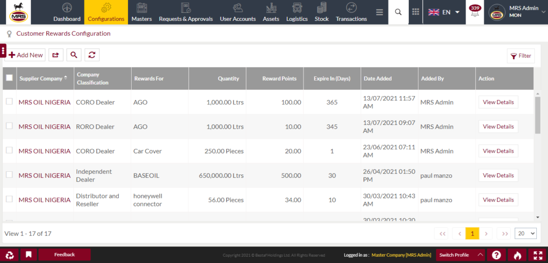This screenshot has height=263, width=548.
Task: Check the RORO Dealer row checkbox
Action: coord(10,126)
